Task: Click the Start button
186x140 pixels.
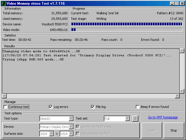Action: [152, 130]
